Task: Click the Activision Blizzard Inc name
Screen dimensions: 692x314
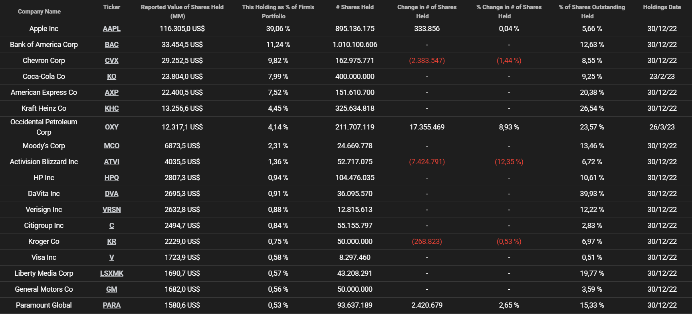Action: pyautogui.click(x=44, y=162)
